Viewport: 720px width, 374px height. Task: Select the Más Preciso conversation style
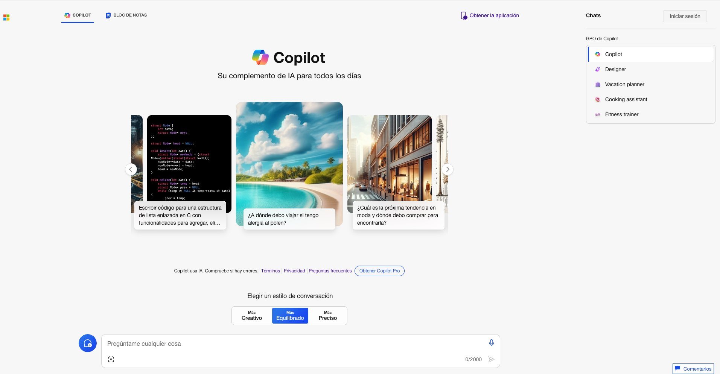coord(327,315)
